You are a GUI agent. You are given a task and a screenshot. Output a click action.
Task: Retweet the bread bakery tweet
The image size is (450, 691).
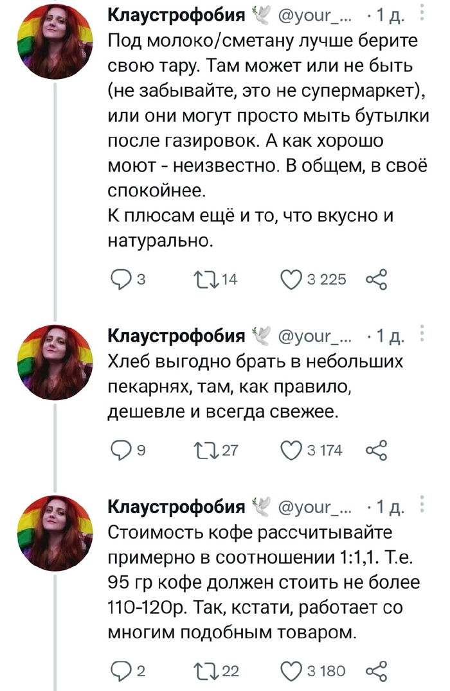point(206,450)
